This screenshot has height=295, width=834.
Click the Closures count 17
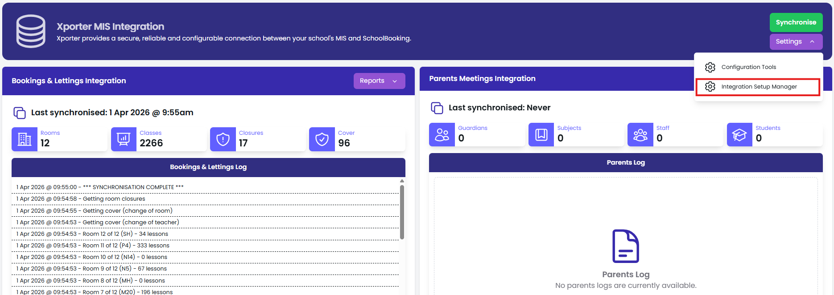pyautogui.click(x=243, y=143)
